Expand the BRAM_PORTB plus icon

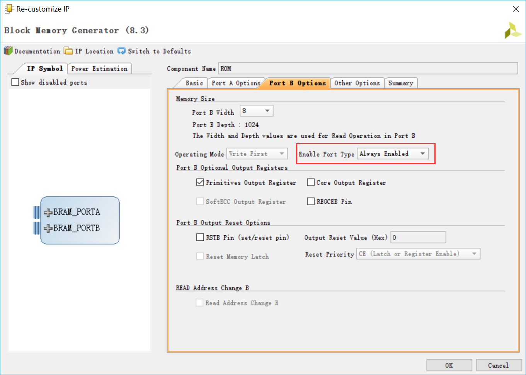(48, 228)
